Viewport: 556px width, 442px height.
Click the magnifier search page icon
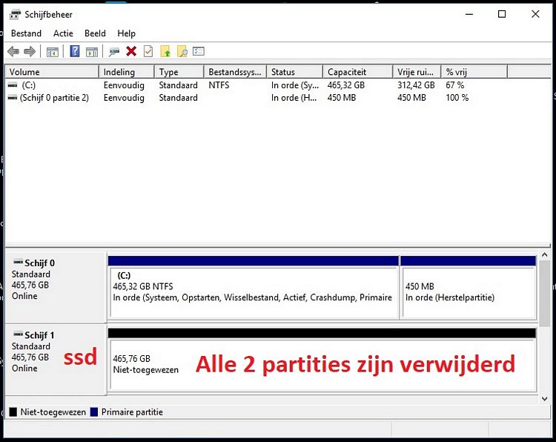(182, 51)
